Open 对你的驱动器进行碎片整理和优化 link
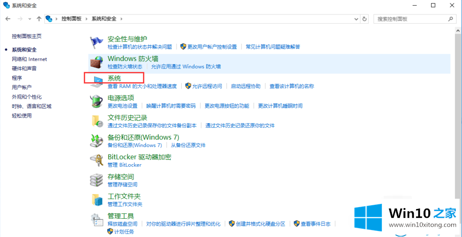Screen dimensions: 462x237 coord(183,224)
